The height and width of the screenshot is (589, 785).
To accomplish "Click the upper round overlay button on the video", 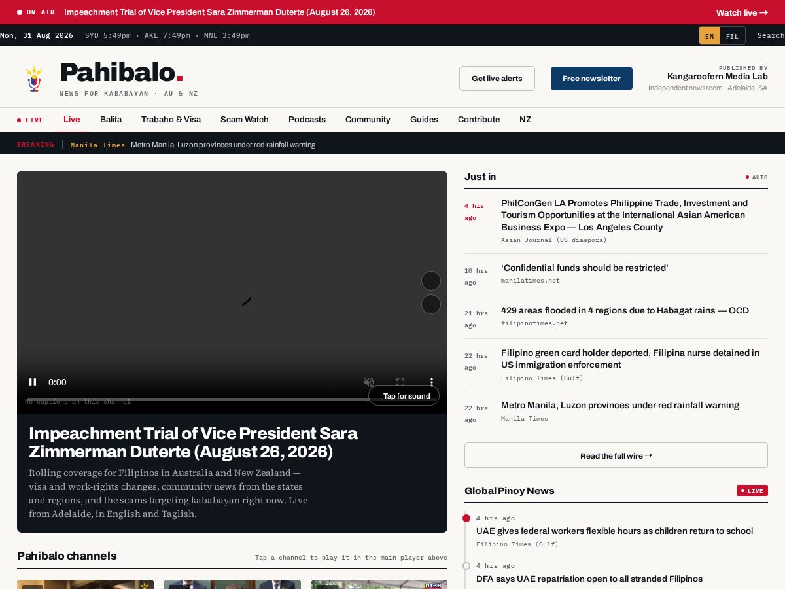I will (x=431, y=281).
